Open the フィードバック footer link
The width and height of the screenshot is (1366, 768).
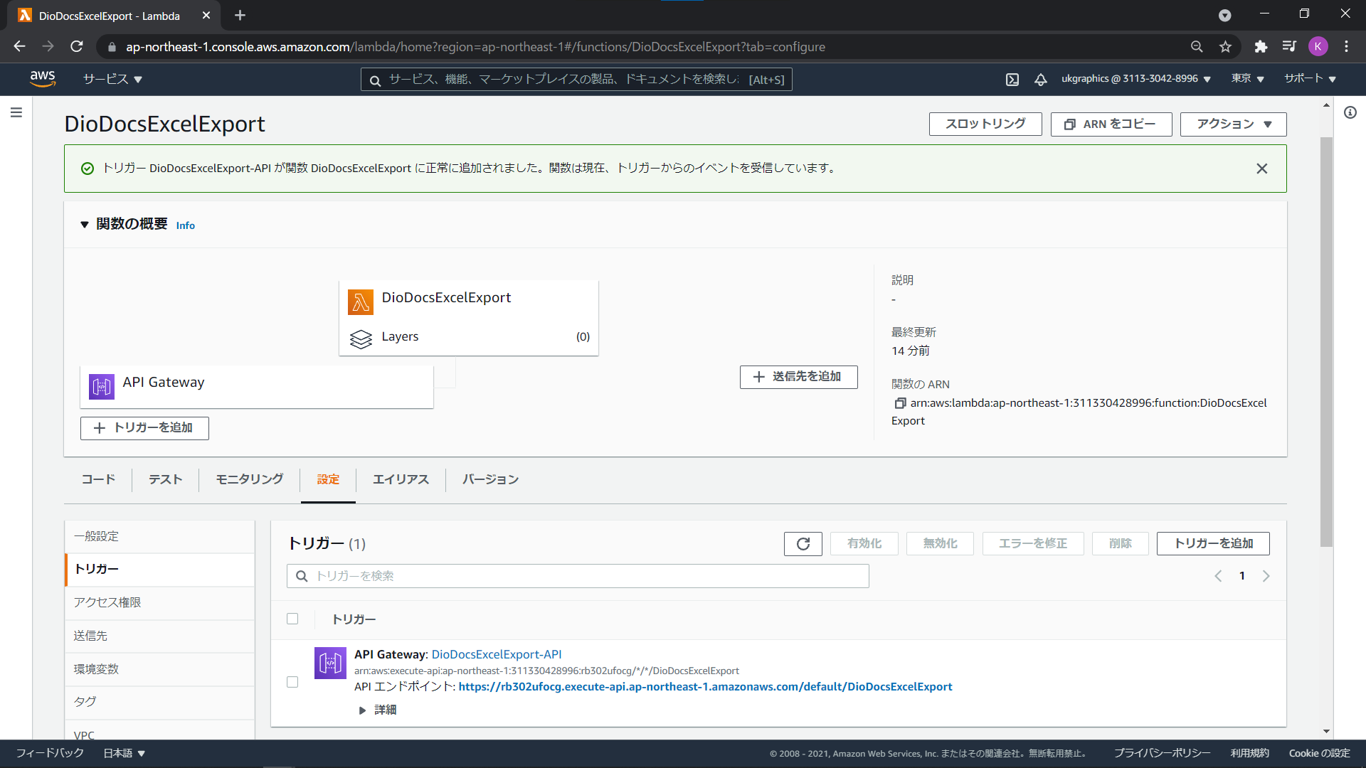tap(50, 754)
